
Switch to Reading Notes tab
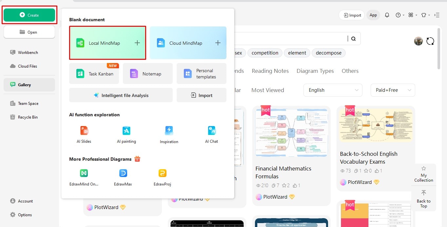tap(270, 71)
